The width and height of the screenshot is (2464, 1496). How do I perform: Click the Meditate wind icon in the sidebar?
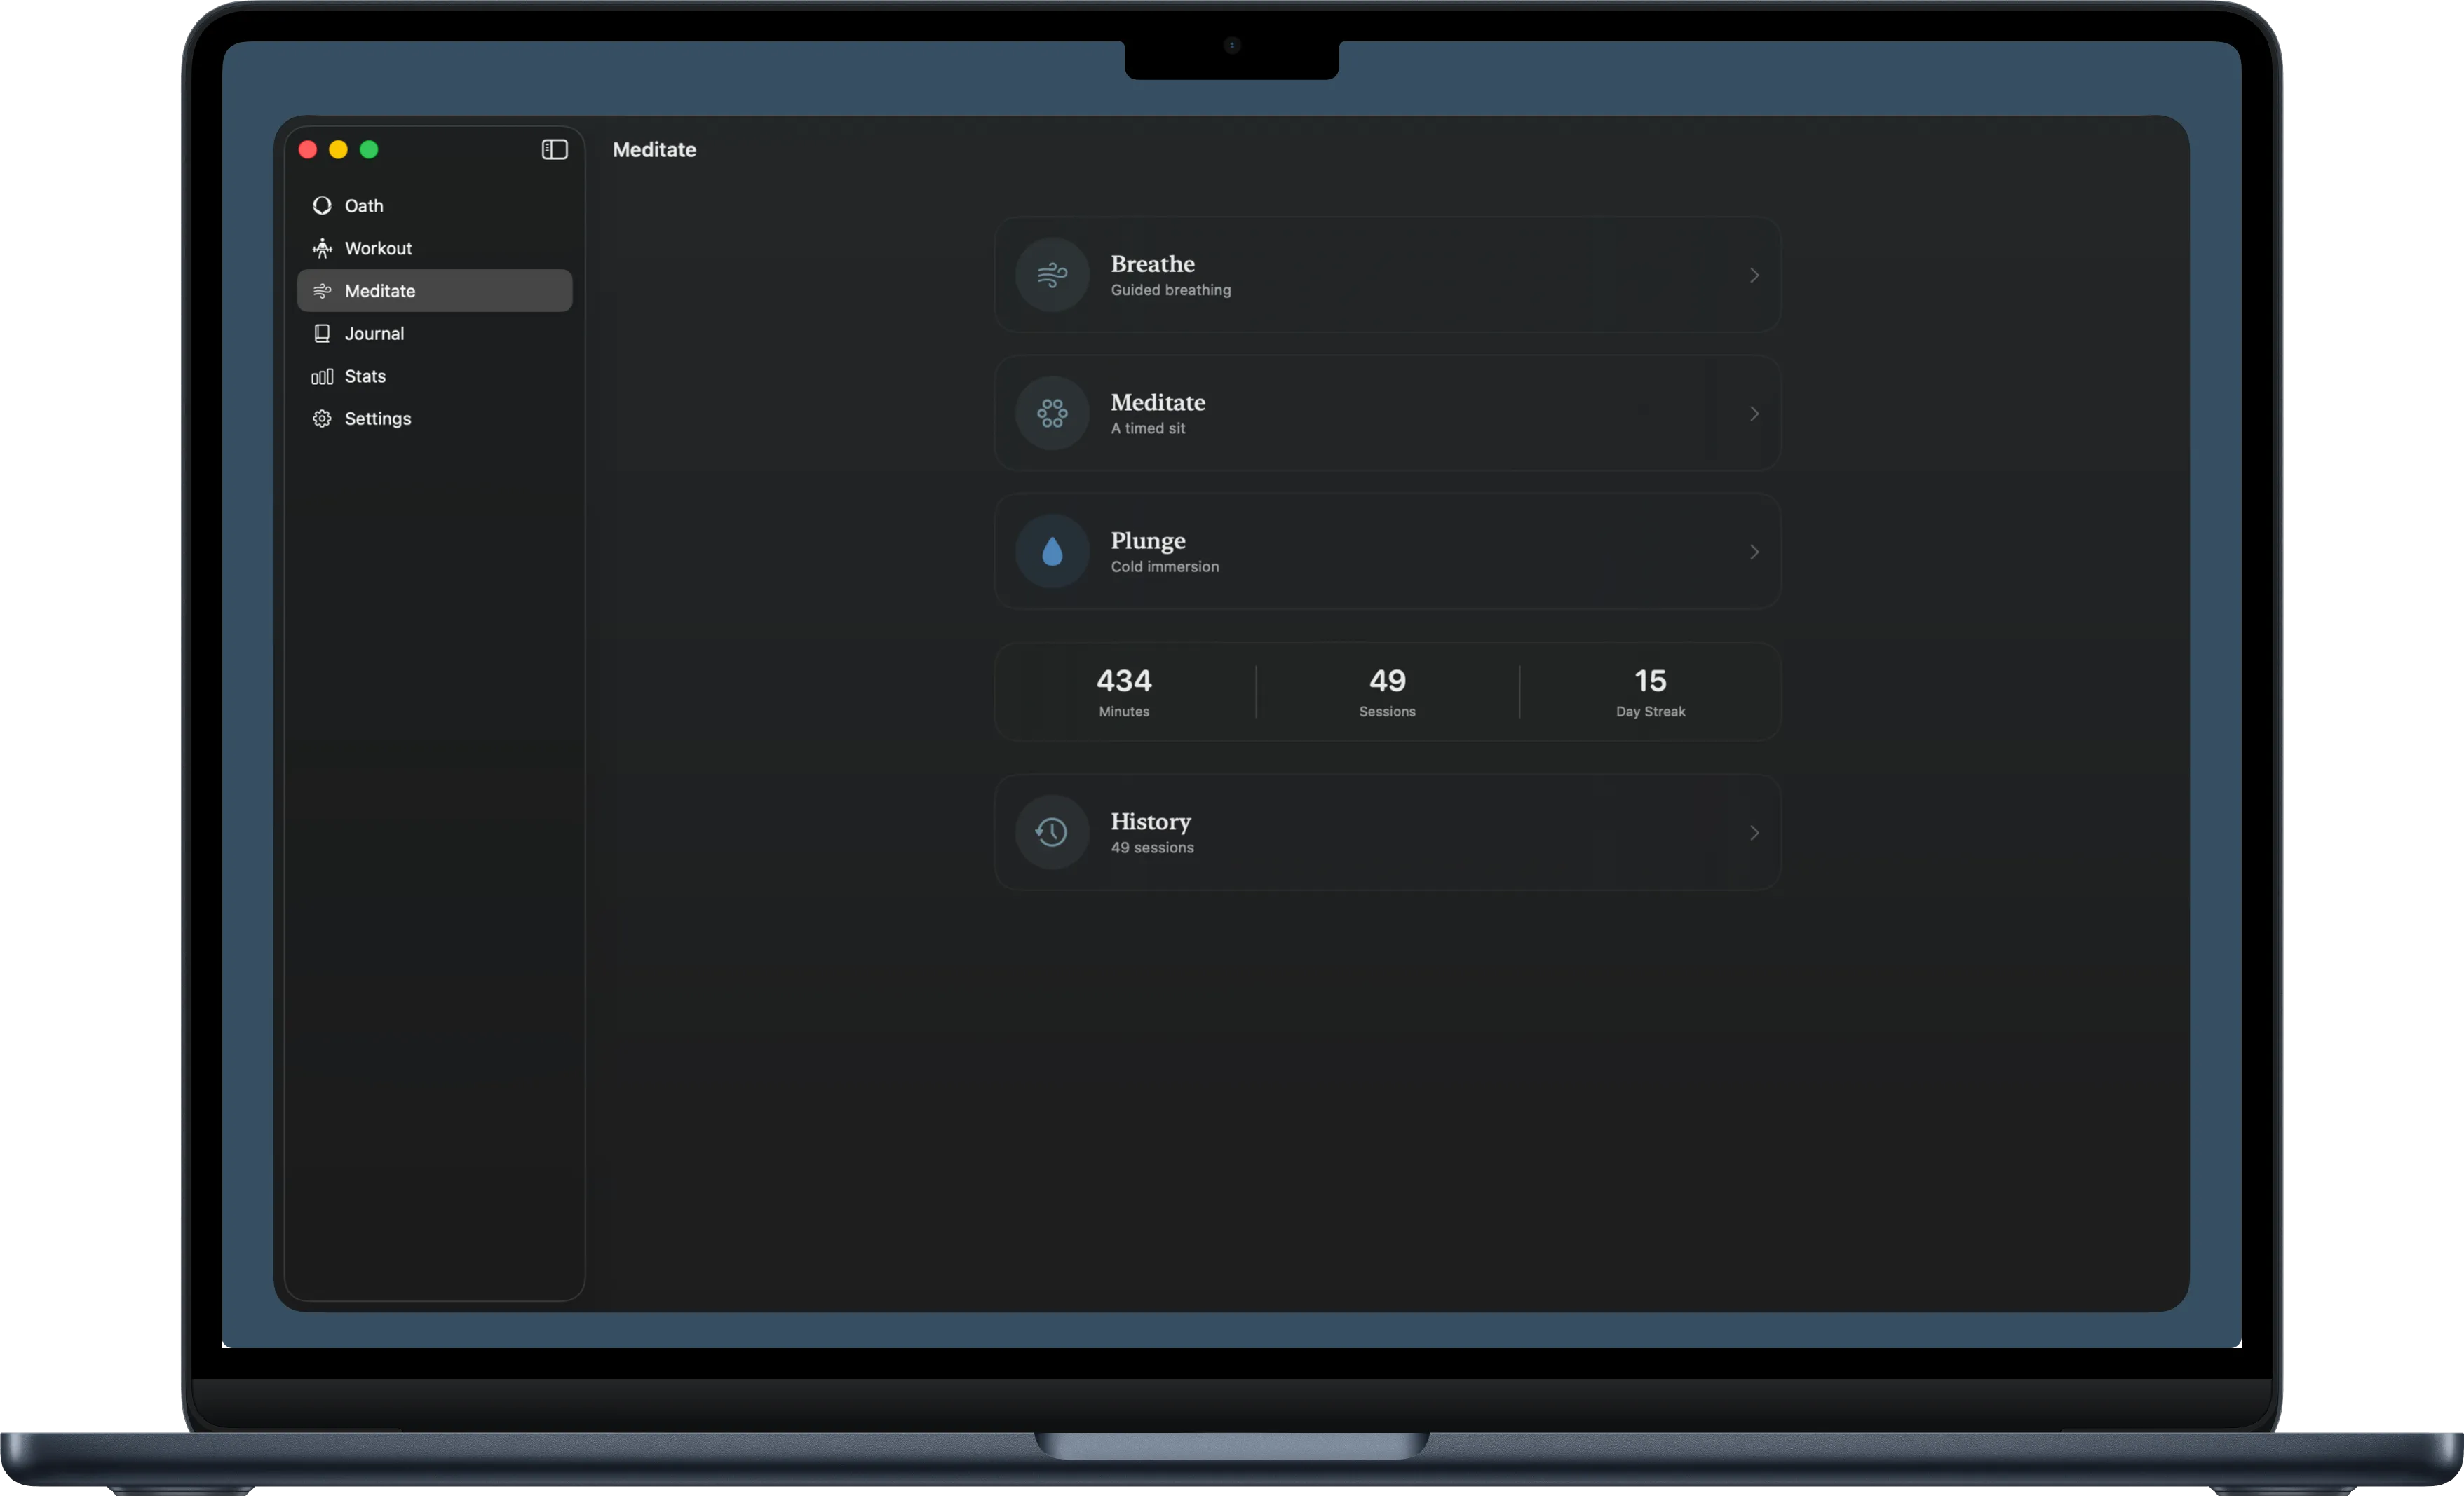[322, 291]
